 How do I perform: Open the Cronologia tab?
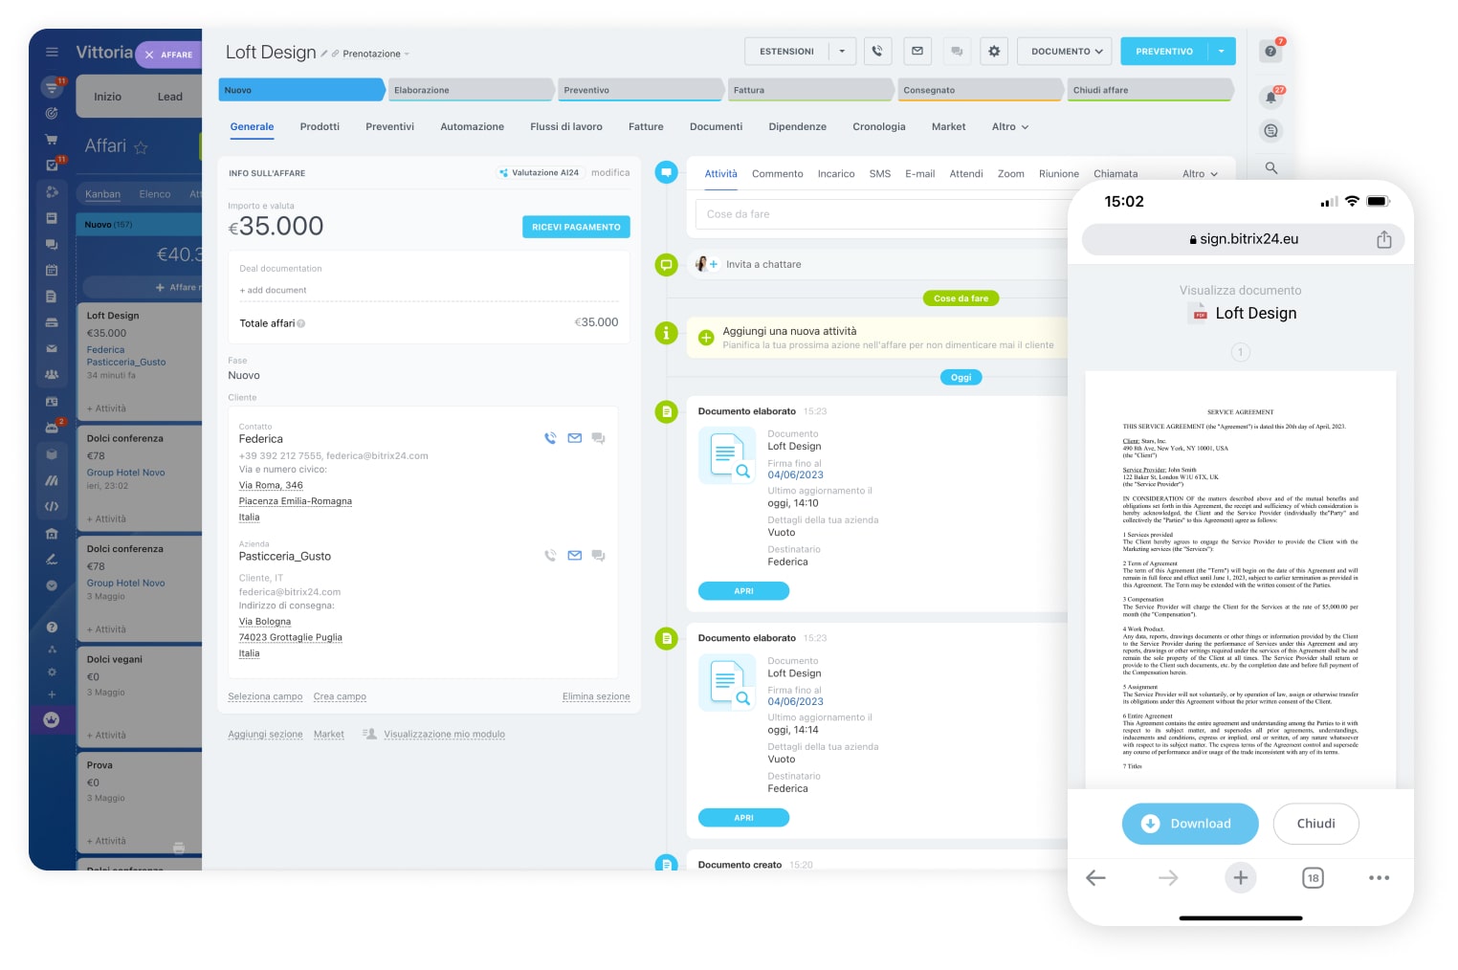(878, 127)
